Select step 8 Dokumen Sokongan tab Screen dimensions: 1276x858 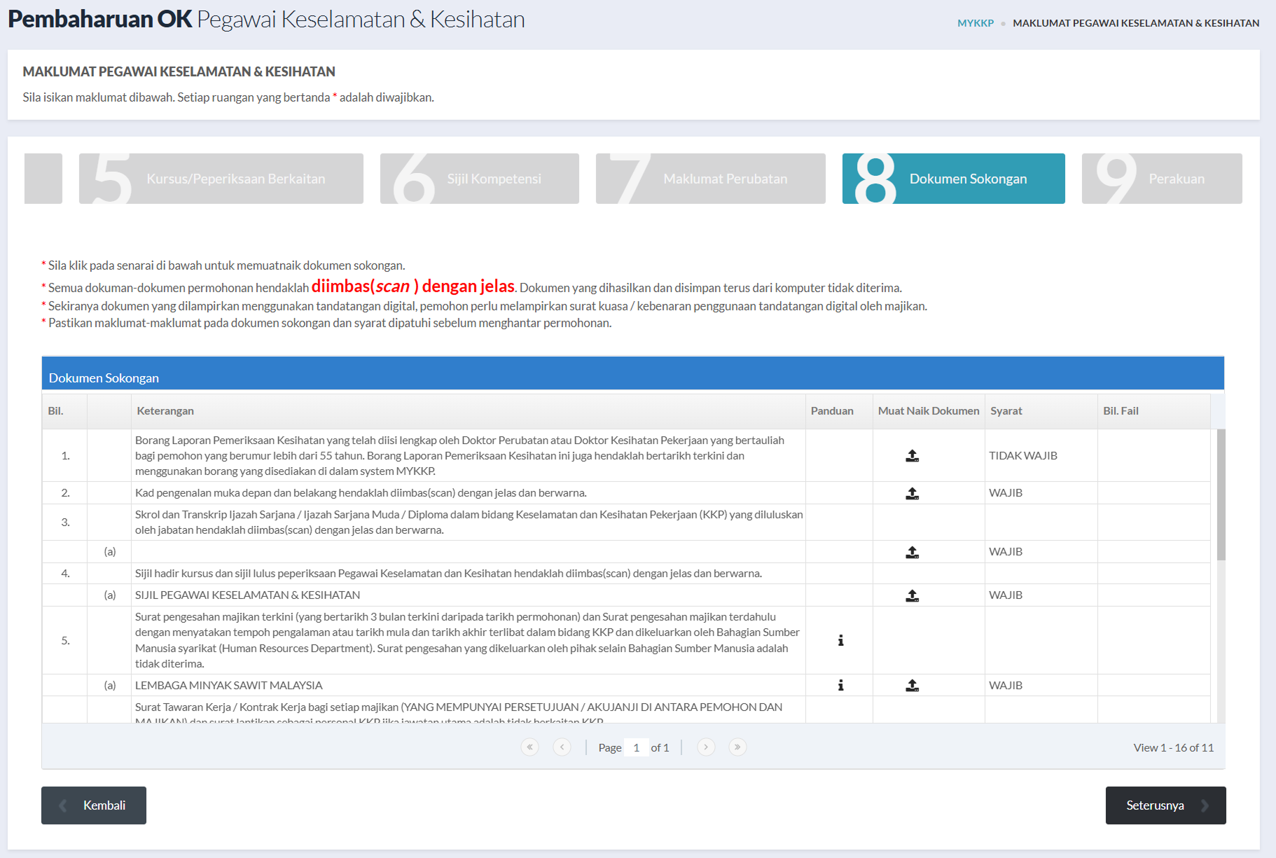pyautogui.click(x=954, y=179)
